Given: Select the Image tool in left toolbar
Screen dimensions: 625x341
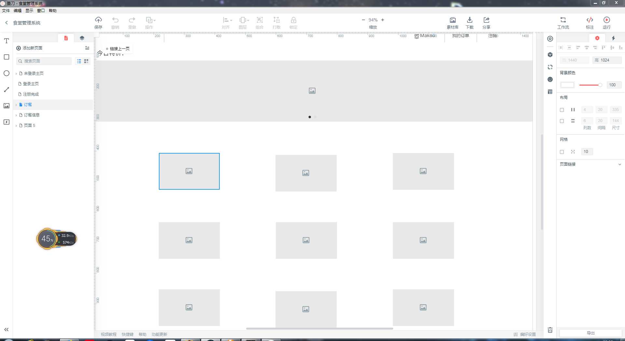Looking at the screenshot, I should pyautogui.click(x=6, y=106).
